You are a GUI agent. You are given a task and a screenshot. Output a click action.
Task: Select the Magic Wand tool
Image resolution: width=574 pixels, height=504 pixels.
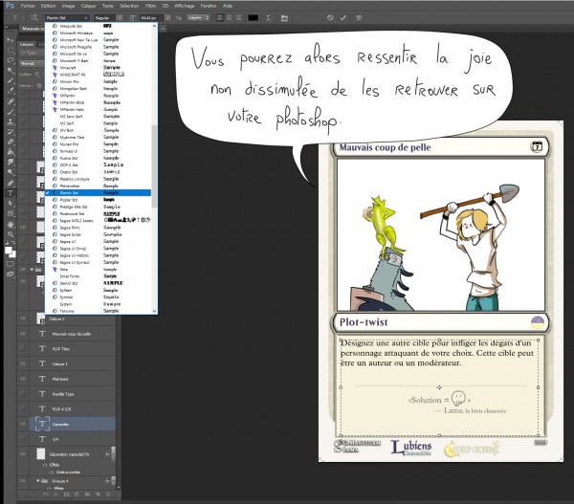11,70
